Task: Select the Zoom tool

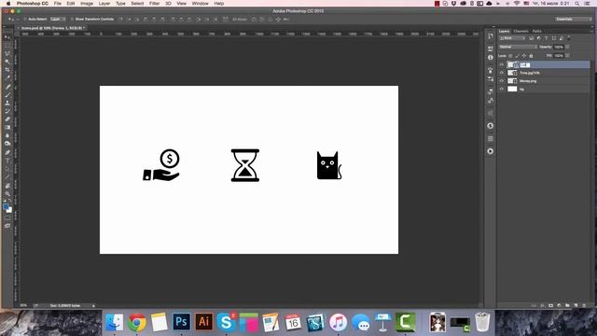Action: 7,193
